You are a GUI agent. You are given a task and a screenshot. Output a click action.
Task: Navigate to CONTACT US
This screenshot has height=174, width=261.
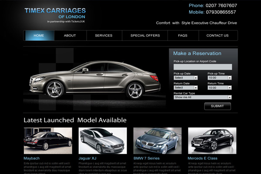(217, 36)
